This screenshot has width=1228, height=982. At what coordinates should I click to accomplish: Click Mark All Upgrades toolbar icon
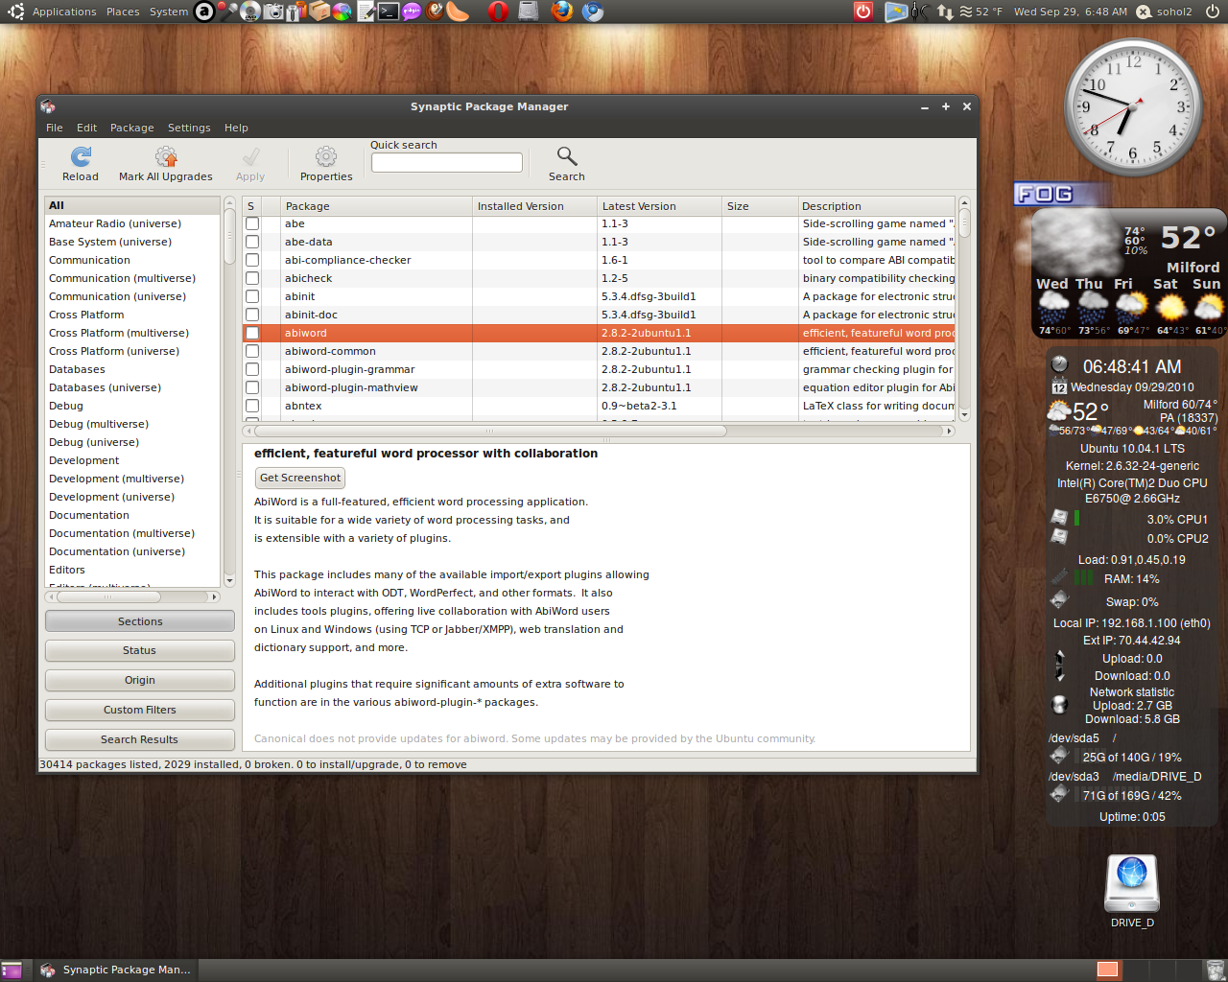point(166,163)
